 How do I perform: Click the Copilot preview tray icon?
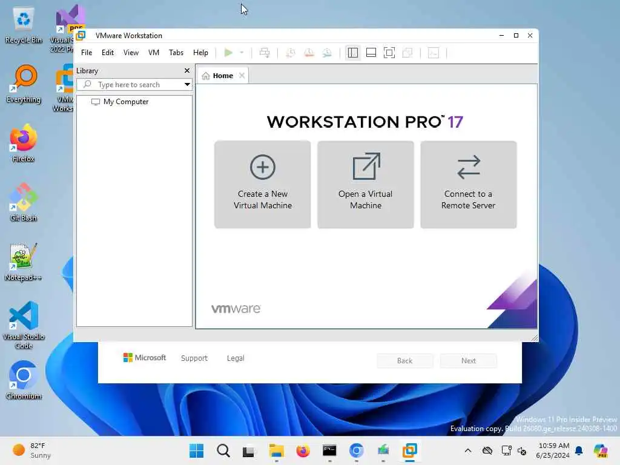coord(601,450)
